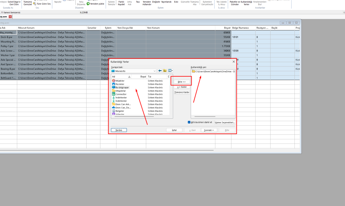Image resolution: width=345 pixels, height=206 pixels.
Task: Expand the Şuraya bak Masaüstü dropdown
Action: coord(154,71)
